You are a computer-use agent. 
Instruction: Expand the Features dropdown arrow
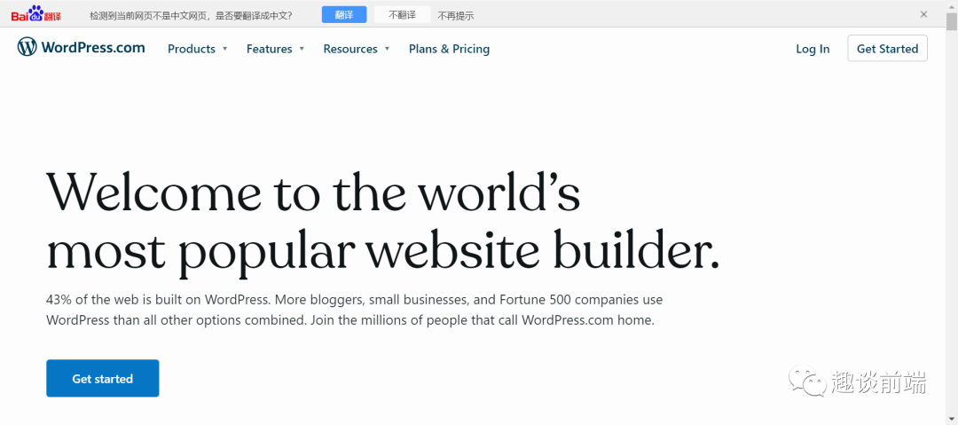tap(302, 49)
